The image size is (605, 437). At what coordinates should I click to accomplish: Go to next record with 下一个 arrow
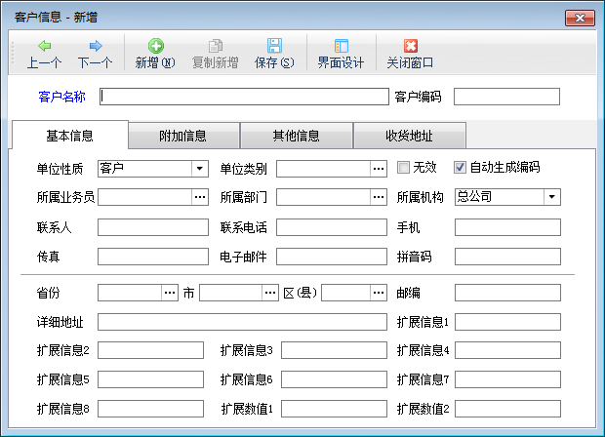click(x=95, y=46)
